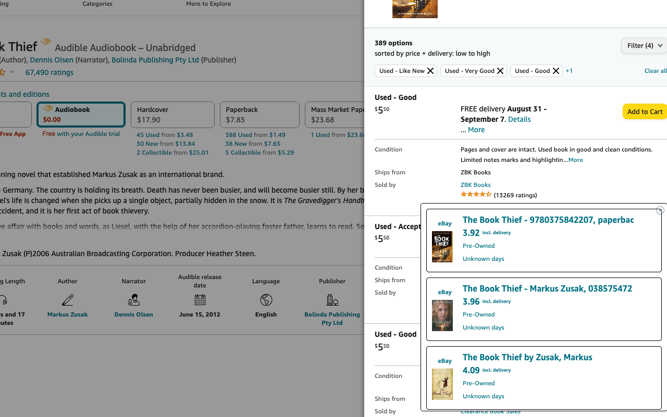Click the book cover thumbnail atop offers panel

pyautogui.click(x=415, y=9)
